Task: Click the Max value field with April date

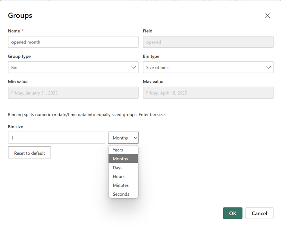Action: (x=208, y=93)
